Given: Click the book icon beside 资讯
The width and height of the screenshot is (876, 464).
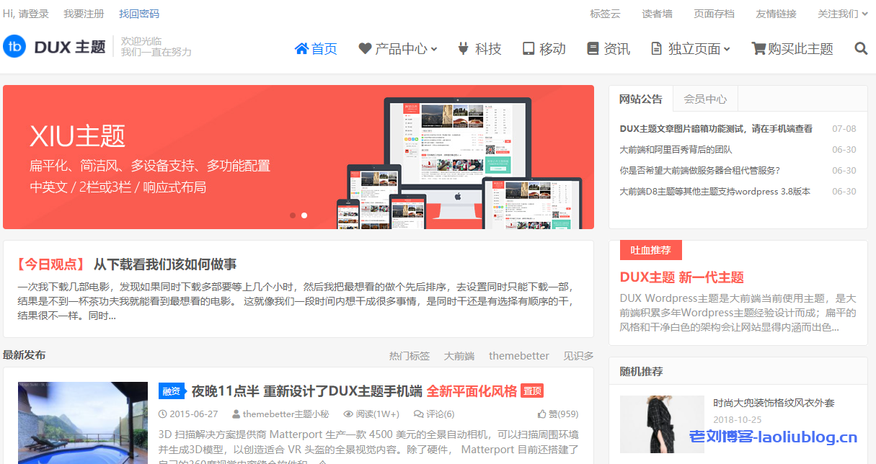Looking at the screenshot, I should [593, 48].
